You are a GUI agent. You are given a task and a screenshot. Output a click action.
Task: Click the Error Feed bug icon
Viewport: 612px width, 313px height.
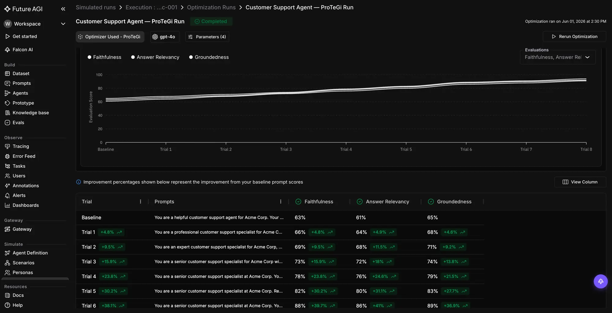7,156
